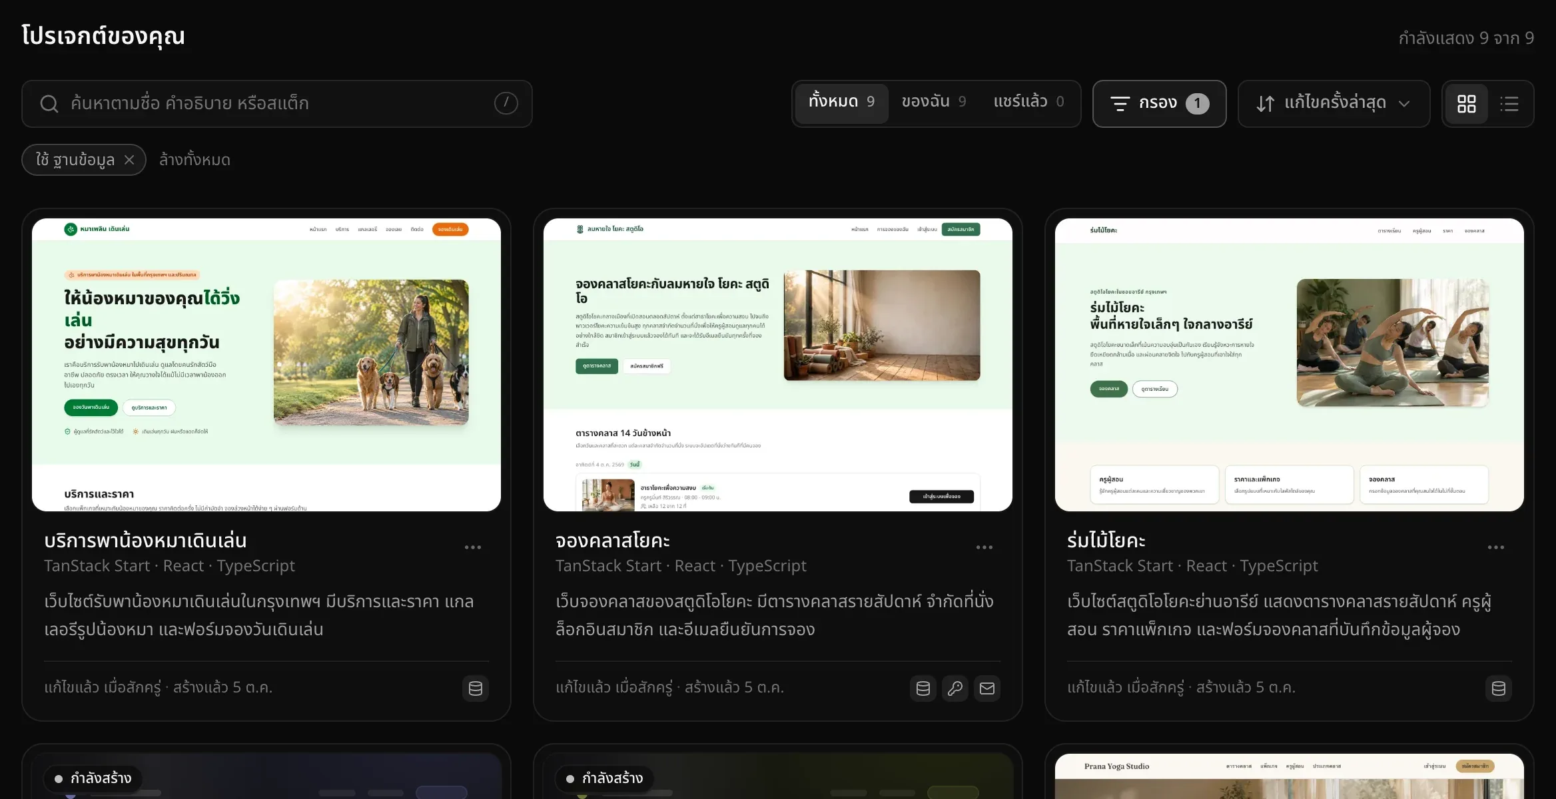Open more options for บริการพาน้องหมาเดินเล่น
The image size is (1556, 799).
pos(472,547)
